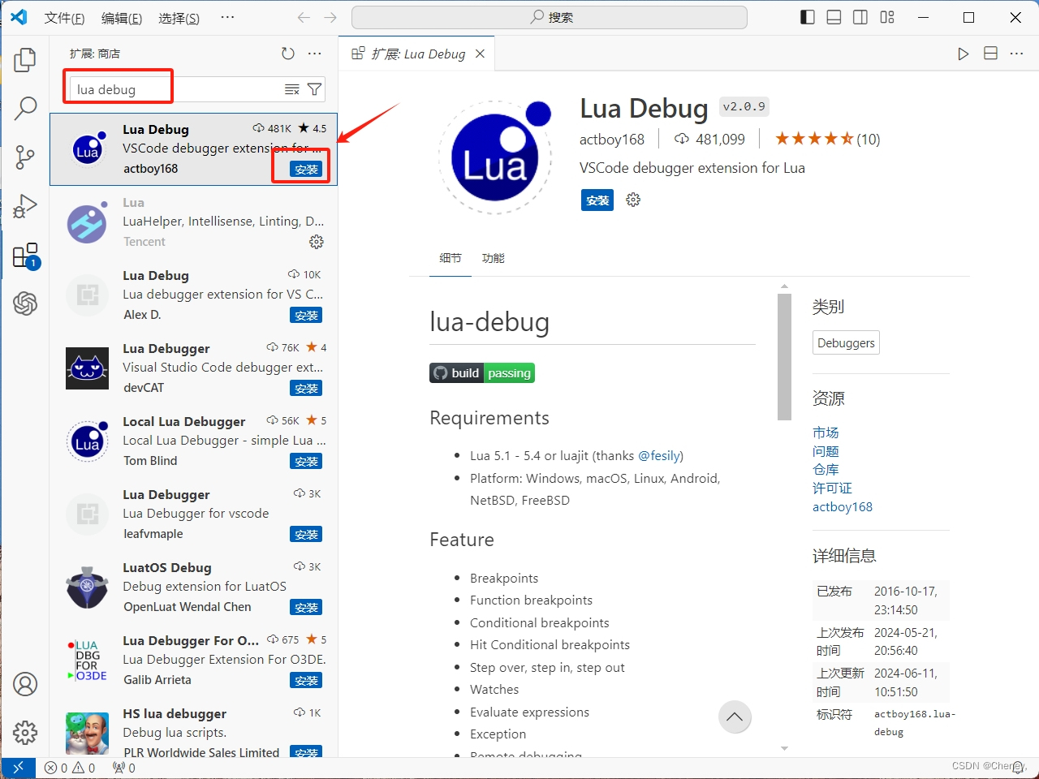Open the Source Control view
This screenshot has height=779, width=1039.
pyautogui.click(x=25, y=157)
